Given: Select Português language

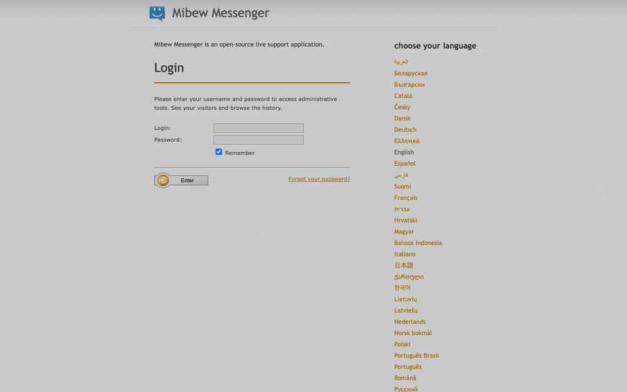Looking at the screenshot, I should [x=408, y=367].
